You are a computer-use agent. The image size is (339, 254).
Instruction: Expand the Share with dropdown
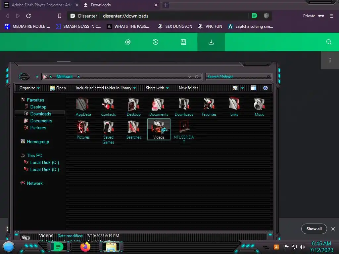click(x=157, y=88)
